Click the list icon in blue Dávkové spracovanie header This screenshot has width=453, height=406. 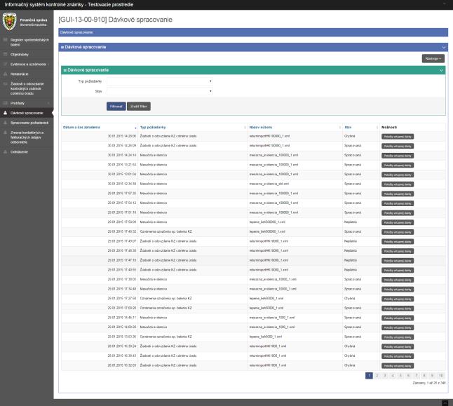click(62, 47)
